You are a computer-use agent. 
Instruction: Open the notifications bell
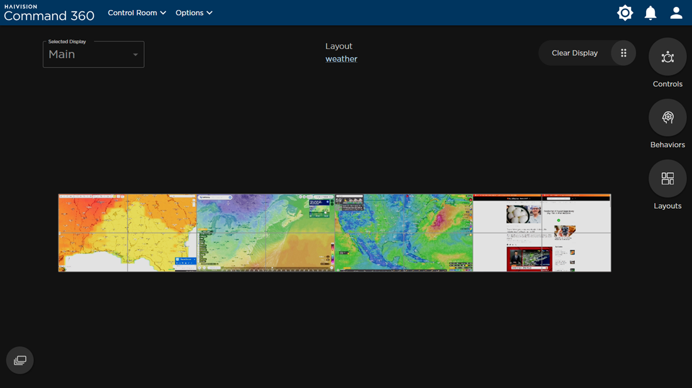click(650, 13)
